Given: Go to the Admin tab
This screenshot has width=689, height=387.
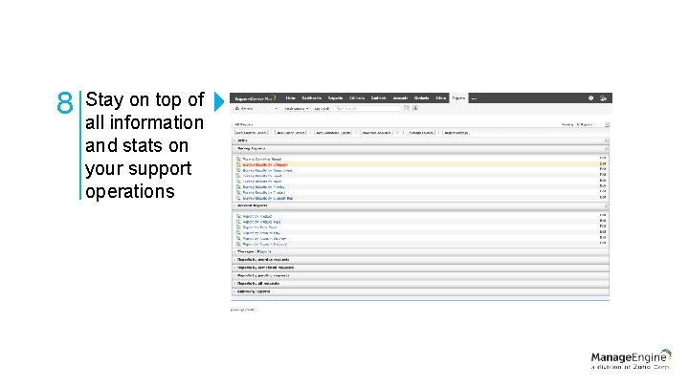Looking at the screenshot, I should tap(440, 97).
